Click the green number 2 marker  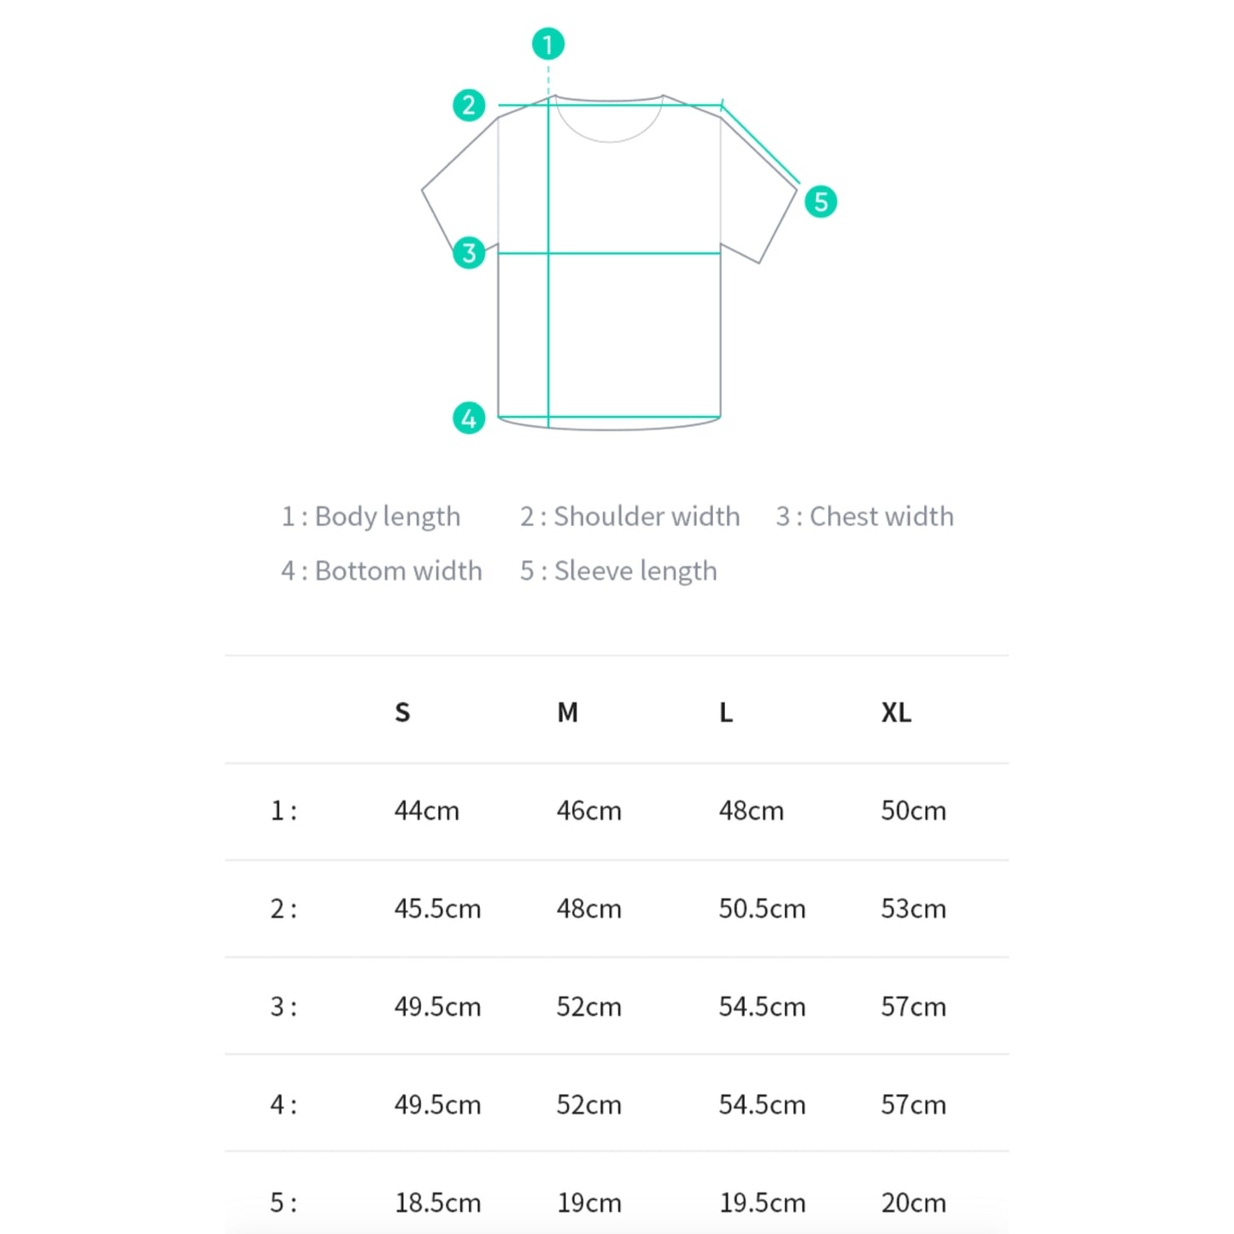(x=469, y=106)
